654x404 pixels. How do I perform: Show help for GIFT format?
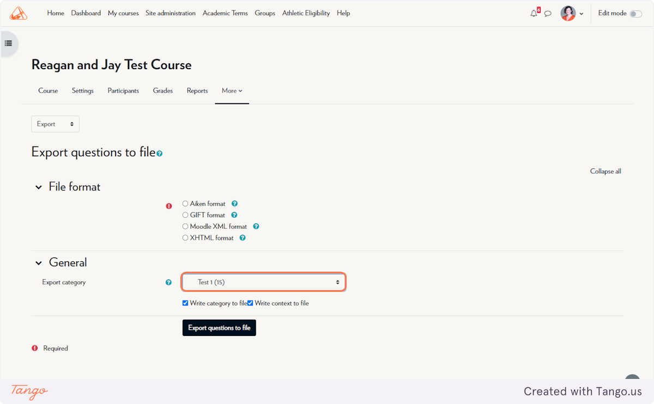point(234,215)
